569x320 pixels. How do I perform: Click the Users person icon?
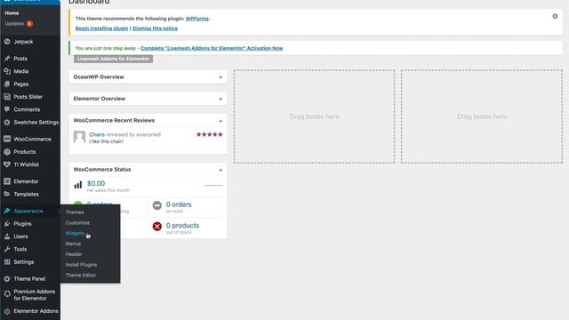pos(7,236)
